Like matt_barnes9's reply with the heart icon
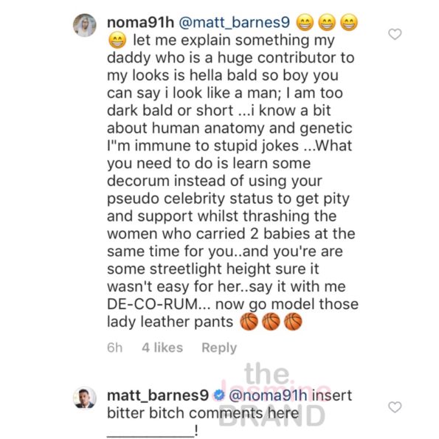This screenshot has height=439, width=439. click(395, 407)
